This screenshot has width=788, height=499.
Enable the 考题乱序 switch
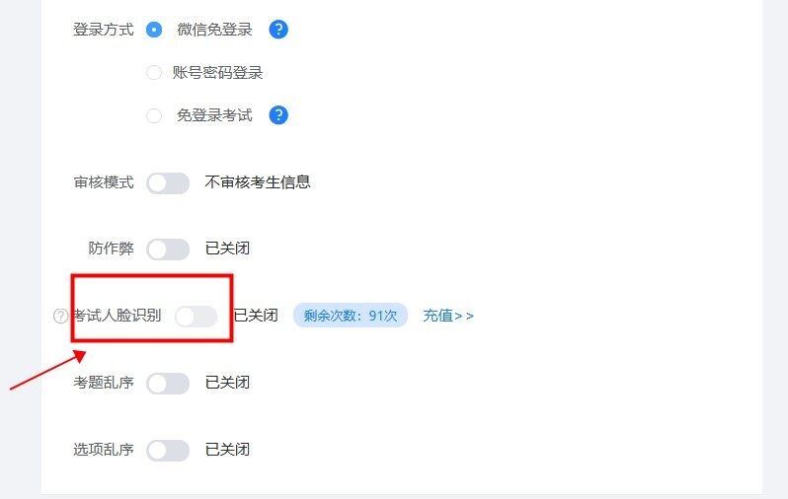point(168,384)
